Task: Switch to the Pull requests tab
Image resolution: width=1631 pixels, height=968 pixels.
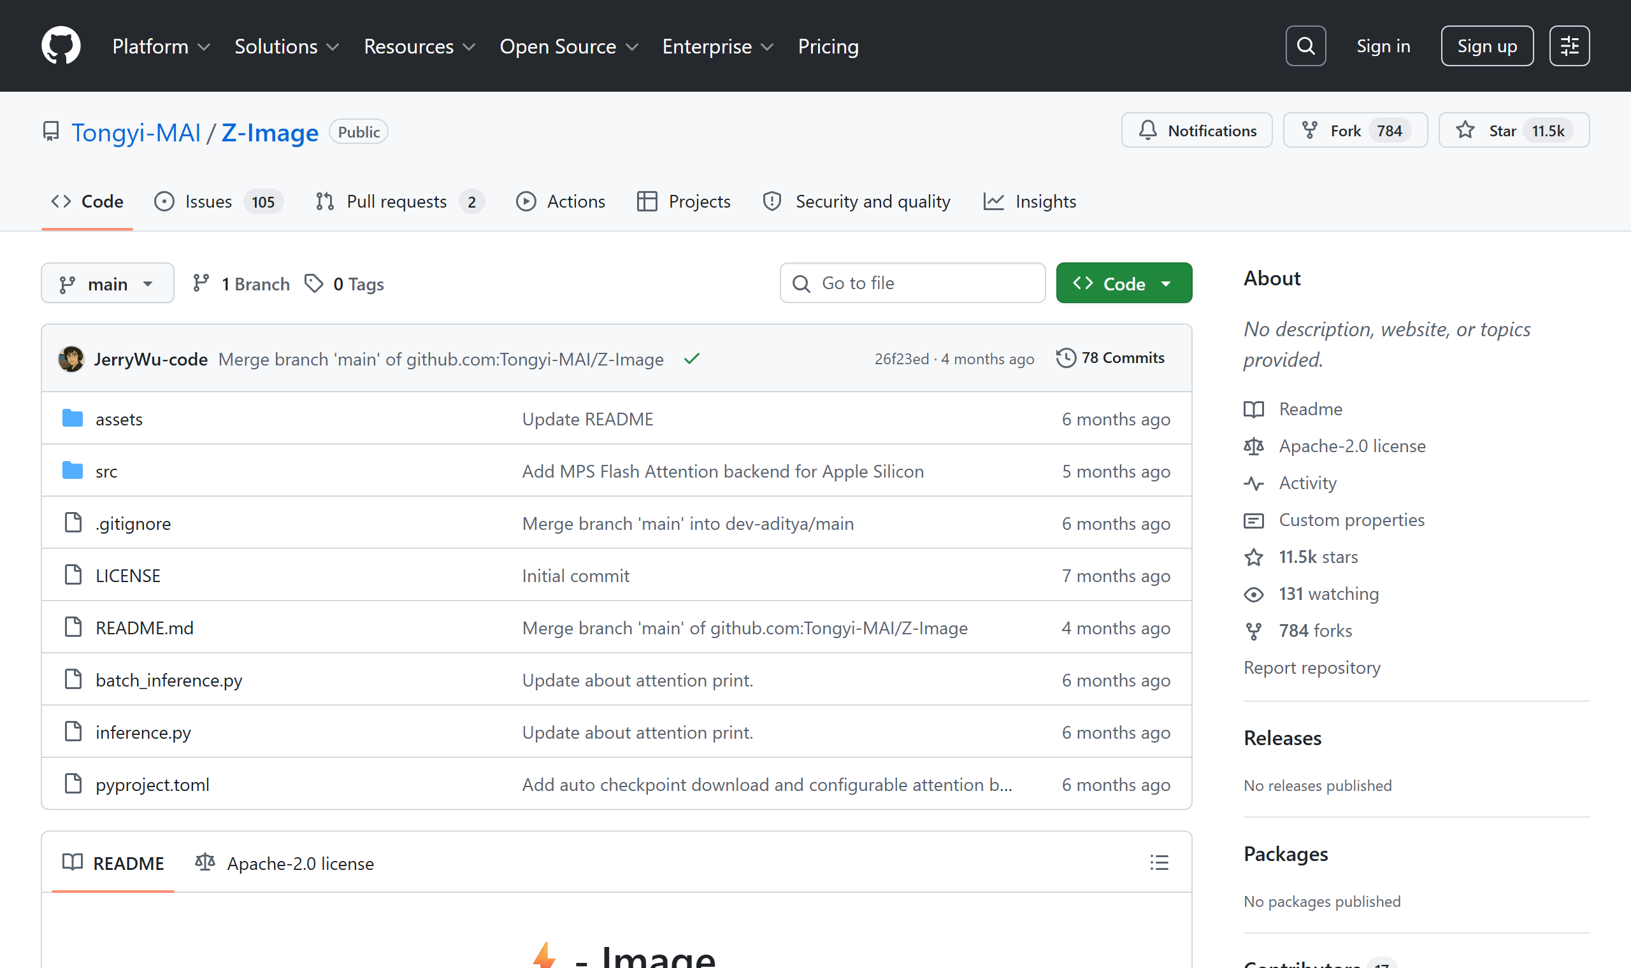Action: (x=399, y=201)
